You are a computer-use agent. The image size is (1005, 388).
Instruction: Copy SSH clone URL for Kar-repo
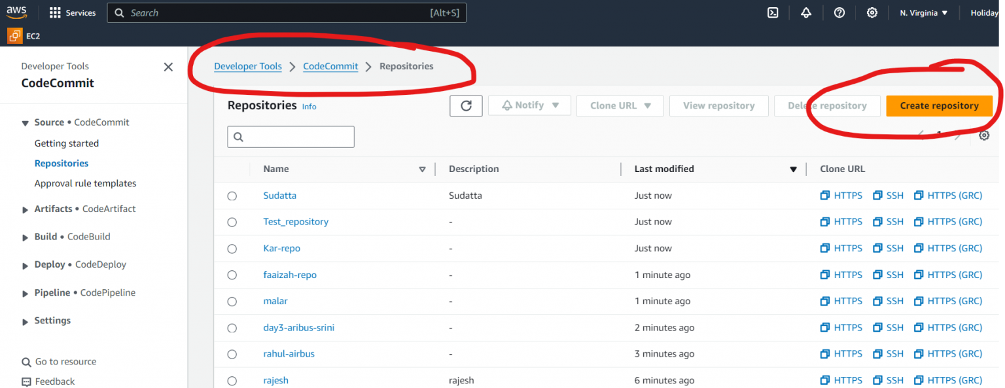coord(888,248)
